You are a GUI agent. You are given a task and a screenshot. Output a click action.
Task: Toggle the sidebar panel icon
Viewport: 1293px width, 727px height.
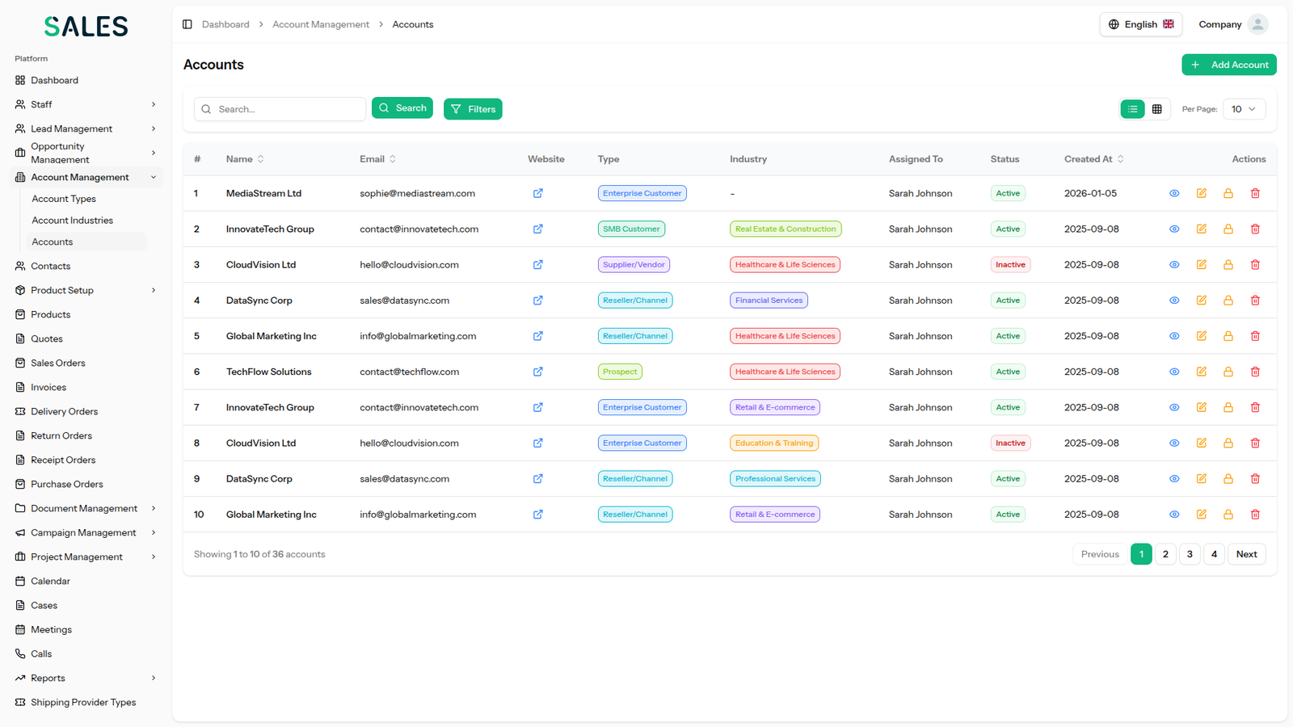[187, 24]
